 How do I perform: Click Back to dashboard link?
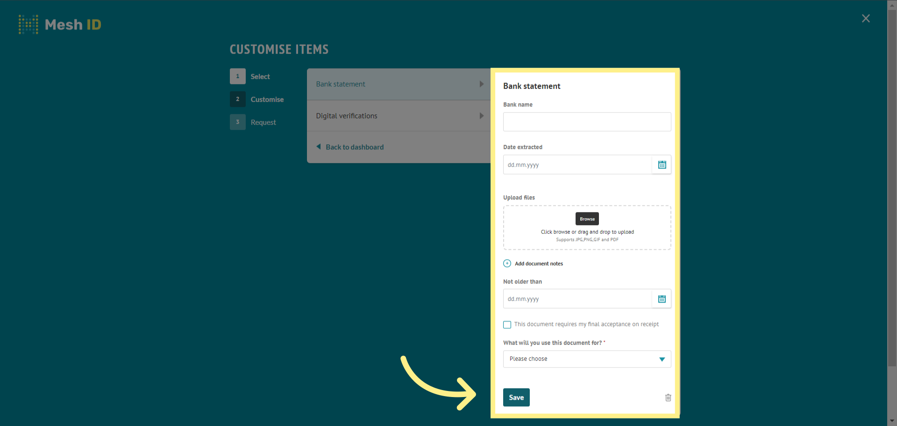355,147
